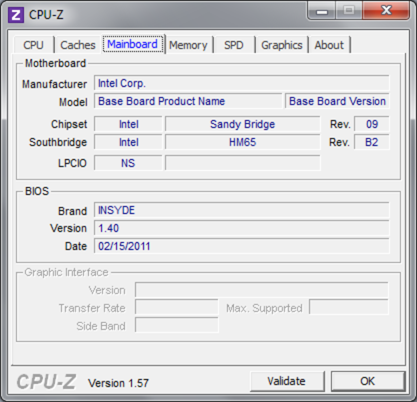This screenshot has width=417, height=402.
Task: Click the CPU-Z purple Z title icon
Action: coord(16,15)
